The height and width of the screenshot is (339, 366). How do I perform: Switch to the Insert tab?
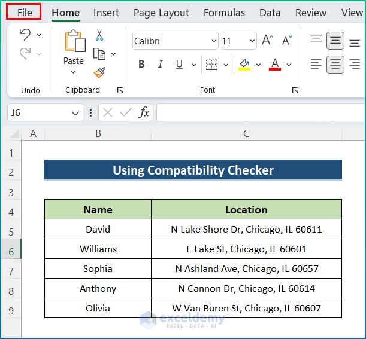pyautogui.click(x=106, y=13)
